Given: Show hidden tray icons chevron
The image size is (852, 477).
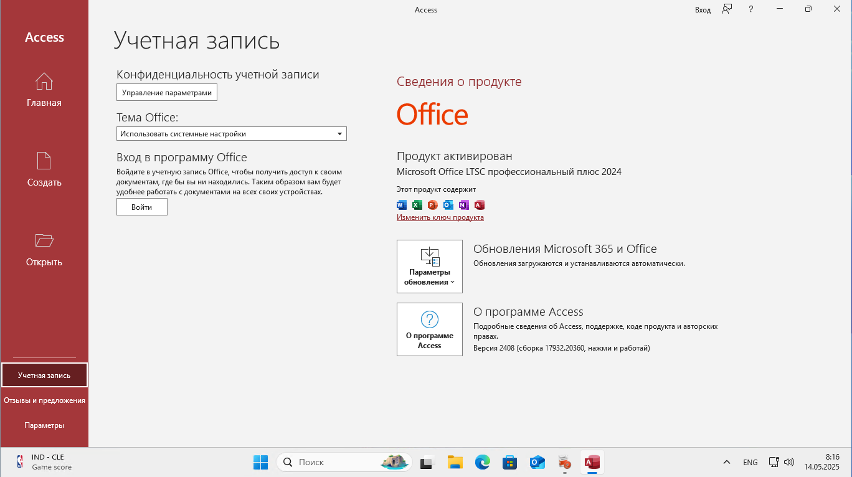Looking at the screenshot, I should coord(727,462).
